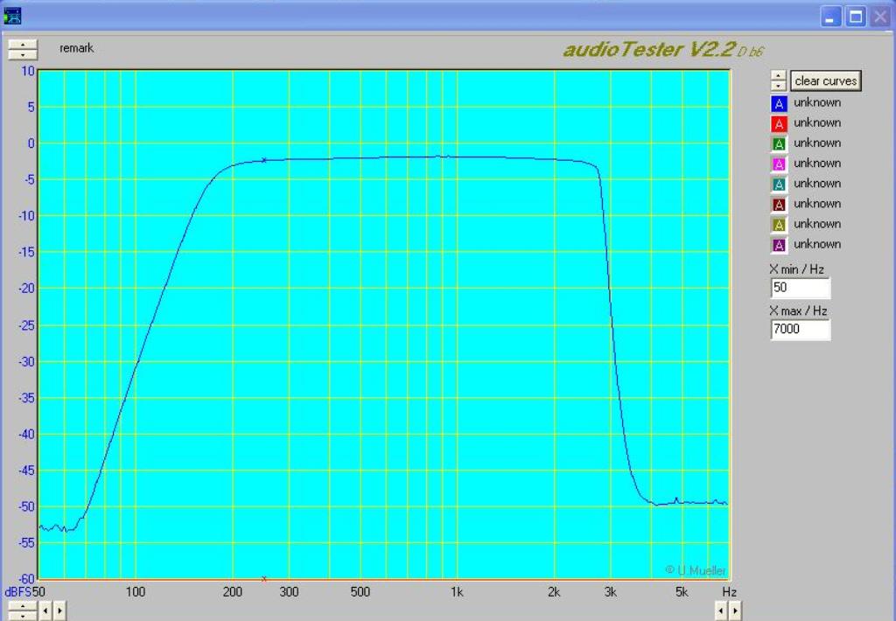The width and height of the screenshot is (896, 621).
Task: Click down arrow of top-left Y-axis stepper
Action: click(x=23, y=54)
